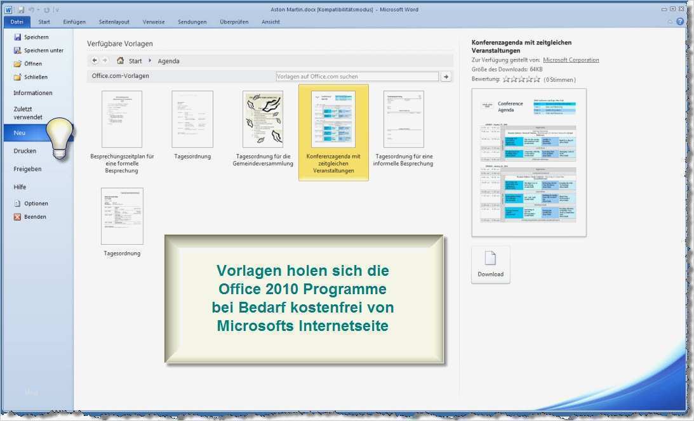Image resolution: width=694 pixels, height=421 pixels.
Task: Click the Speichern icon on the Quick Access Toolbar
Action: pyautogui.click(x=22, y=10)
